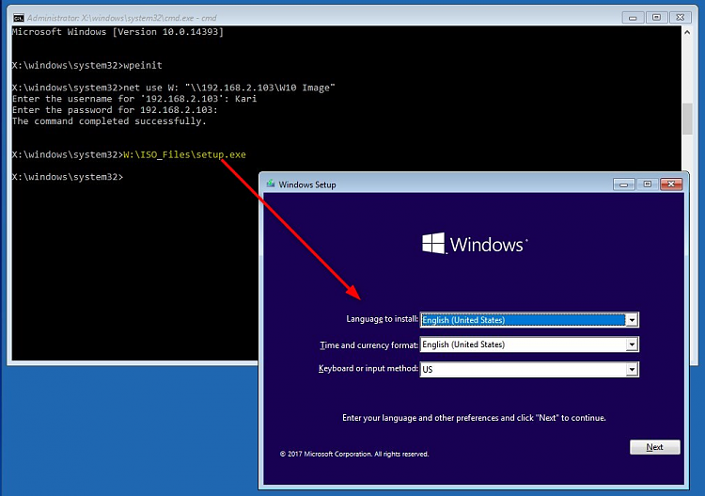Click the 2017 Microsoft Corporation copyright text

pos(354,454)
